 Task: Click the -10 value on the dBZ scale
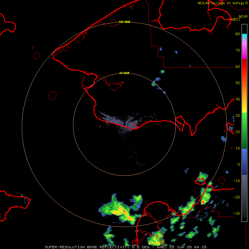[x=237, y=181]
